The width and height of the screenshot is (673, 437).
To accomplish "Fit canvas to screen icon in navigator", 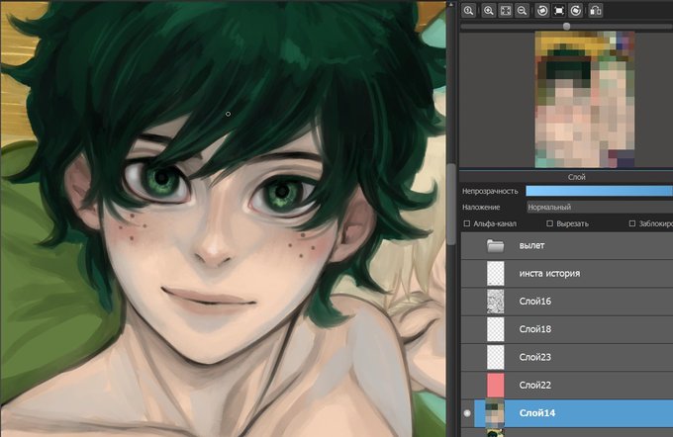I will [x=506, y=11].
